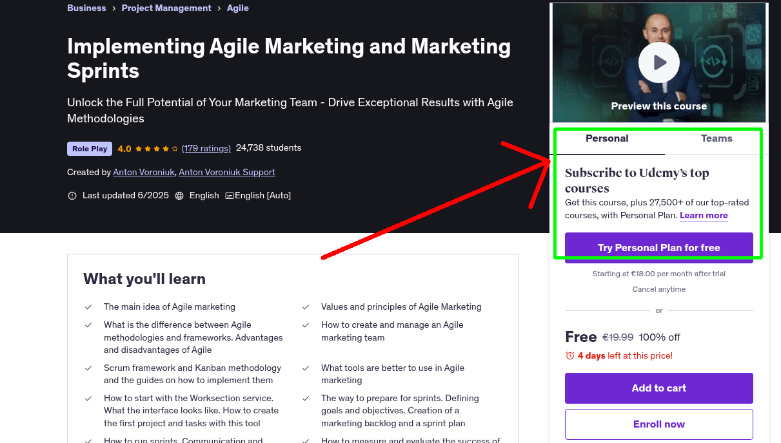Image resolution: width=781 pixels, height=443 pixels.
Task: Click the Learn more link
Action: coord(704,215)
